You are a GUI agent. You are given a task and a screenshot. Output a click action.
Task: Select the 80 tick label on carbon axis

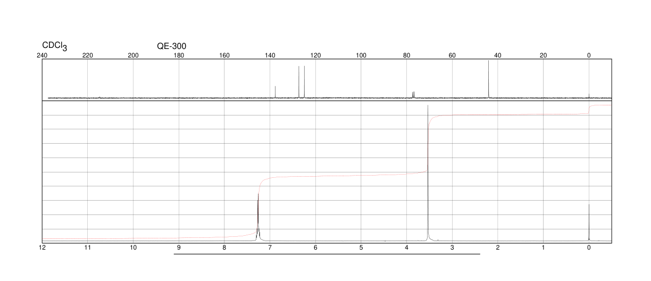point(407,55)
